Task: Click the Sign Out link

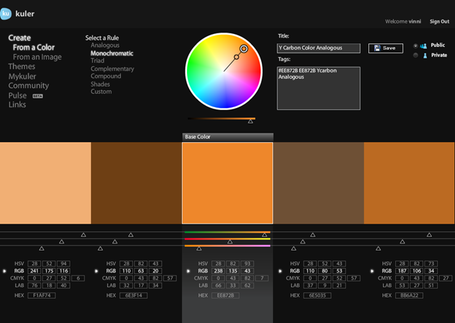Action: (439, 21)
